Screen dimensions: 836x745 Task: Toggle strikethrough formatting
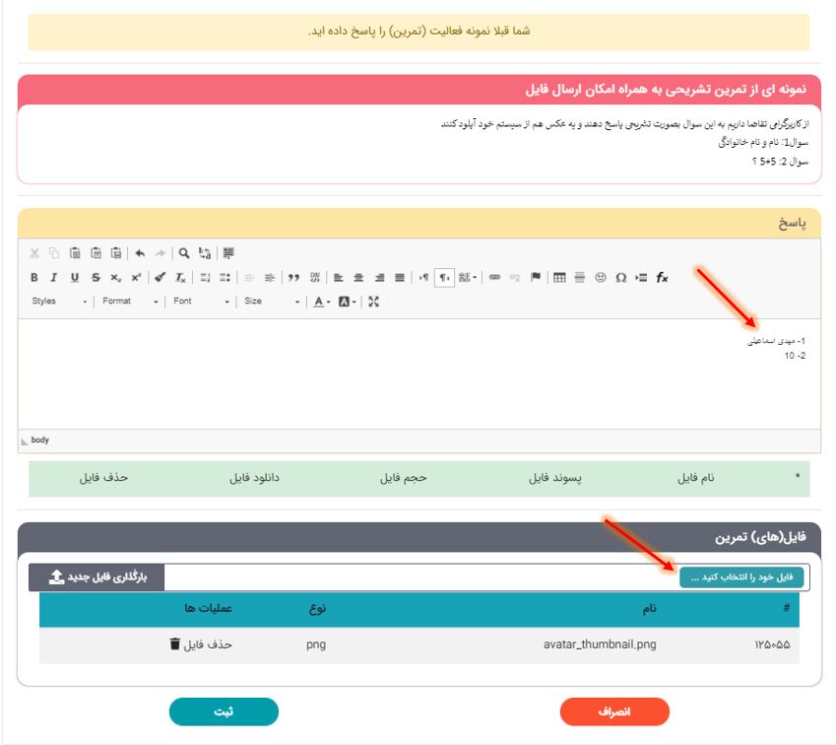point(96,278)
